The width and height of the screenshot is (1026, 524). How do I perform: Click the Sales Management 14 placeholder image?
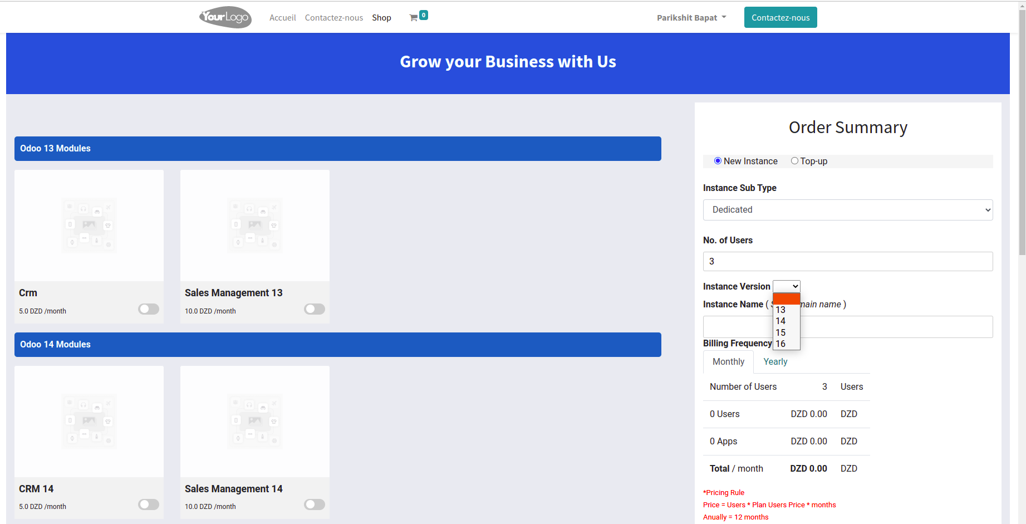(255, 422)
